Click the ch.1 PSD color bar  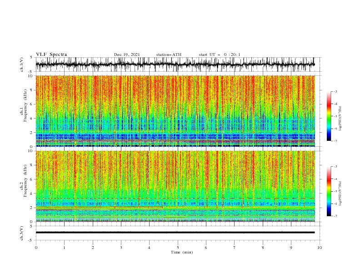pyautogui.click(x=329, y=116)
